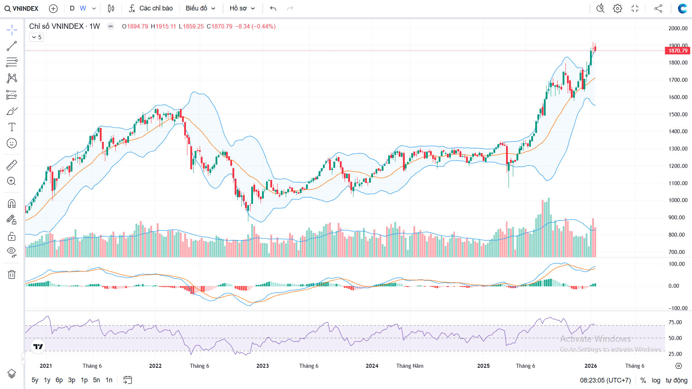Pick the ruler measure tool
Screen dimensions: 692x389
coord(12,165)
